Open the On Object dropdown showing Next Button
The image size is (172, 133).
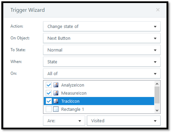click(x=102, y=38)
